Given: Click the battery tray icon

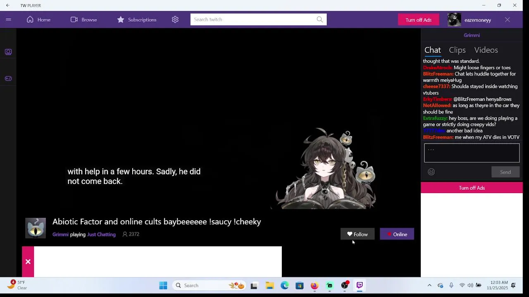Looking at the screenshot, I should tap(479, 285).
